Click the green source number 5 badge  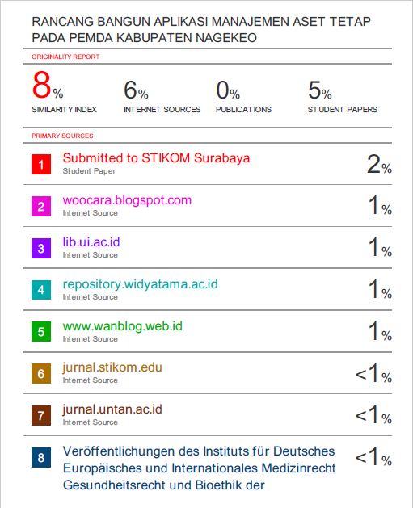(x=41, y=331)
